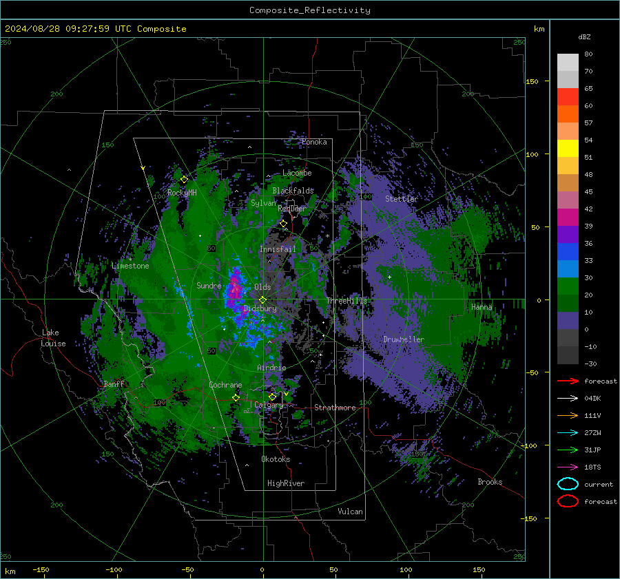Image resolution: width=620 pixels, height=579 pixels.
Task: Click the Stettler city label
Action: pyautogui.click(x=402, y=199)
